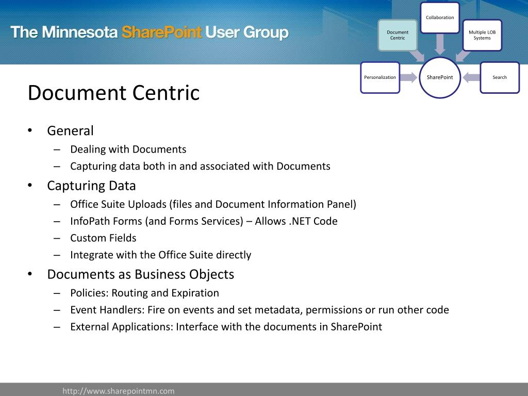Click the arrow from Personalization to SharePoint
The width and height of the screenshot is (528, 396).
[x=409, y=77]
